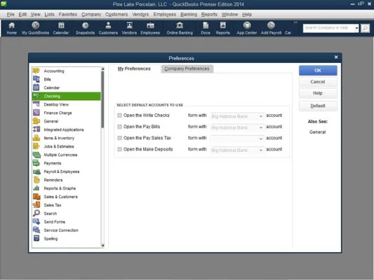Enable Open the Write Checks checkbox
Screen dimensions: 374x280
click(119, 115)
